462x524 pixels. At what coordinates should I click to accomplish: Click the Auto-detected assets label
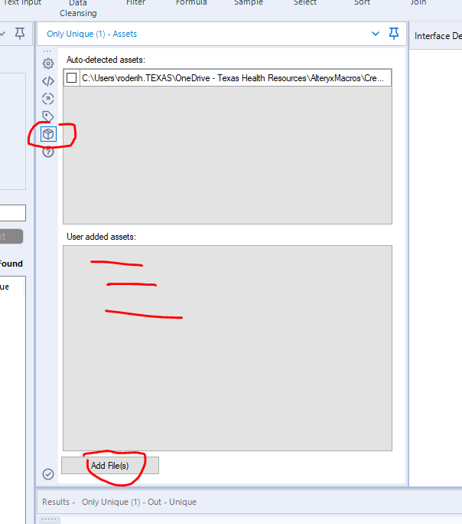(x=106, y=60)
